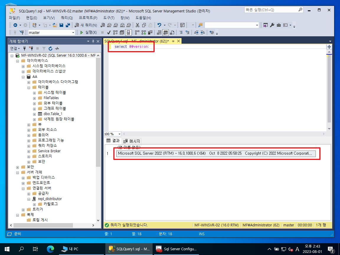Image resolution: width=340 pixels, height=255 pixels.
Task: Open the 도구(T) menu
Action: tap(109, 18)
